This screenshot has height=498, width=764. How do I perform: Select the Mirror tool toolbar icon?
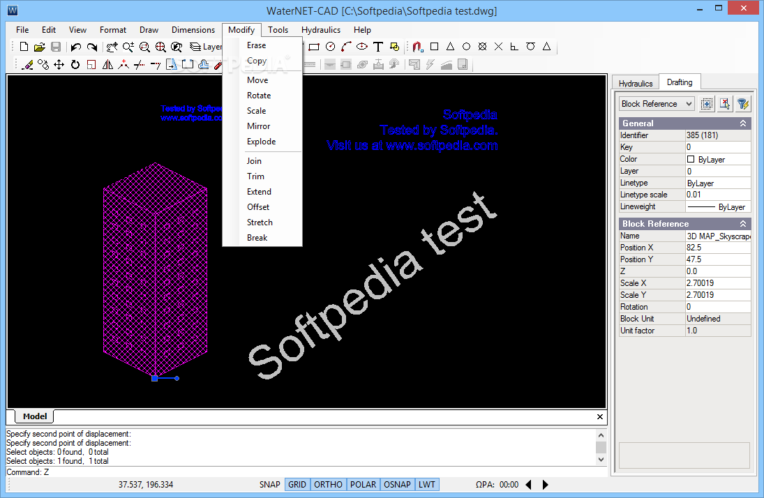107,64
